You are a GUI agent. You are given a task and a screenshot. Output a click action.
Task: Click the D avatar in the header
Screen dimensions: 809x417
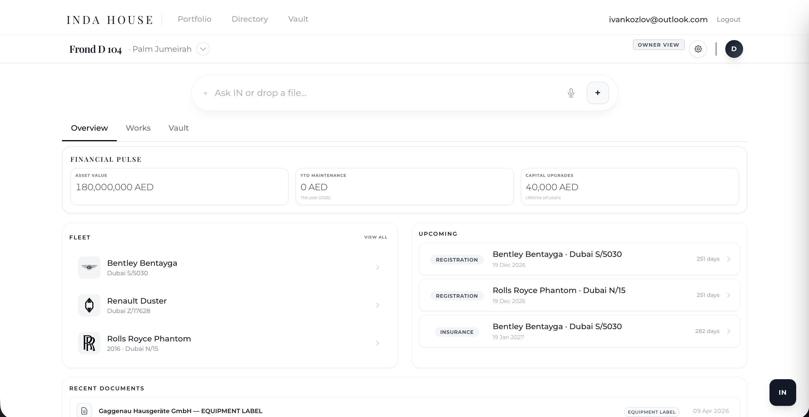point(734,49)
